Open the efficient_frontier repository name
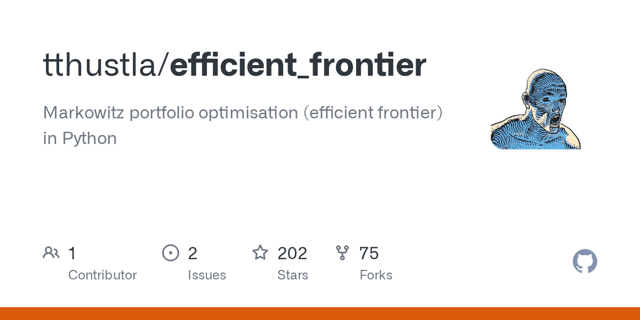Screen dimensions: 640x320 (x=298, y=65)
